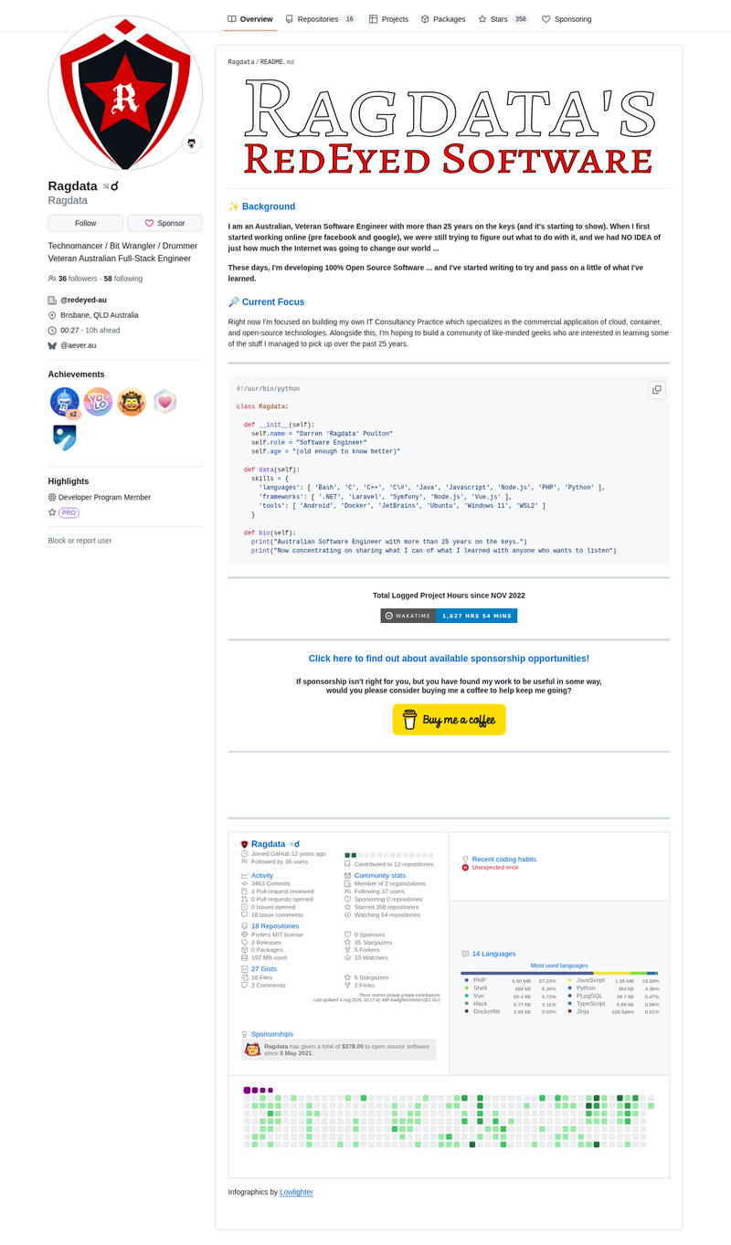The width and height of the screenshot is (731, 1245).
Task: Click the Projects table icon
Action: [374, 19]
